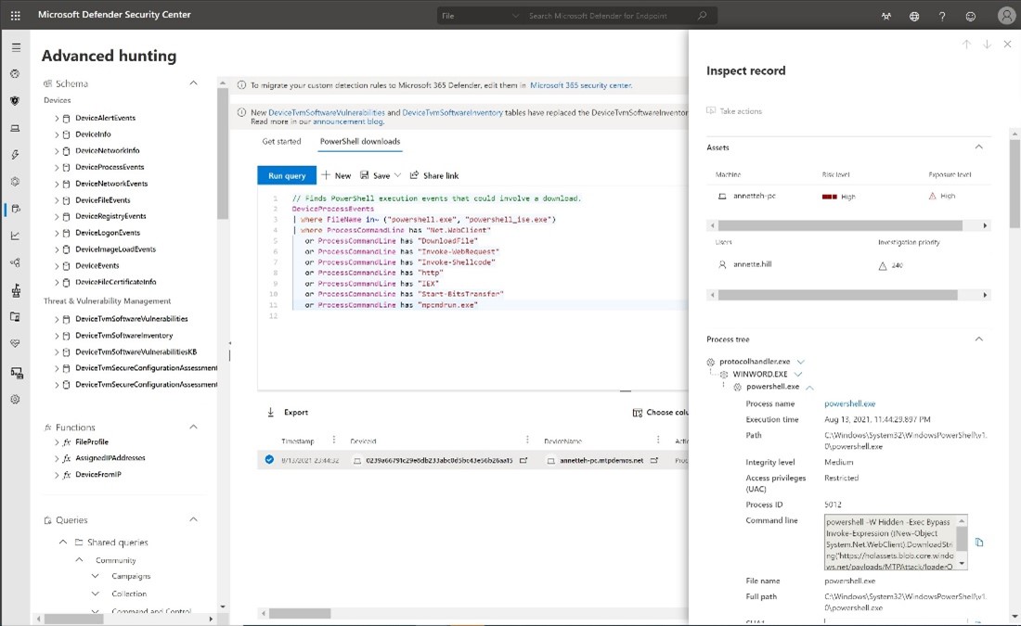The width and height of the screenshot is (1021, 626).
Task: Collapse the left navigation hamburger menu
Action: coord(16,46)
